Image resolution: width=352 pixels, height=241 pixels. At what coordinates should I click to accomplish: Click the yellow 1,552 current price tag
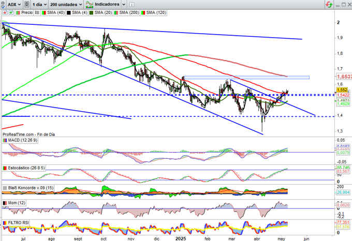tap(342, 90)
